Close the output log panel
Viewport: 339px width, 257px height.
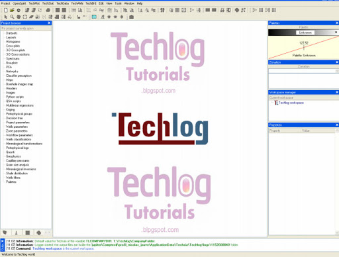tap(3, 241)
